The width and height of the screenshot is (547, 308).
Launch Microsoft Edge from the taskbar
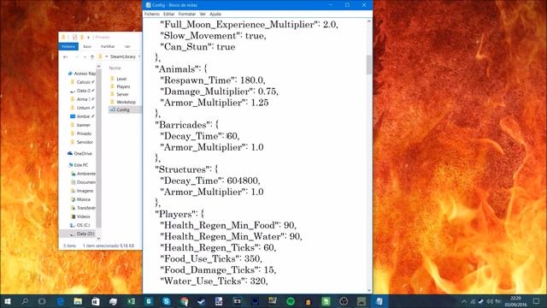click(61, 301)
